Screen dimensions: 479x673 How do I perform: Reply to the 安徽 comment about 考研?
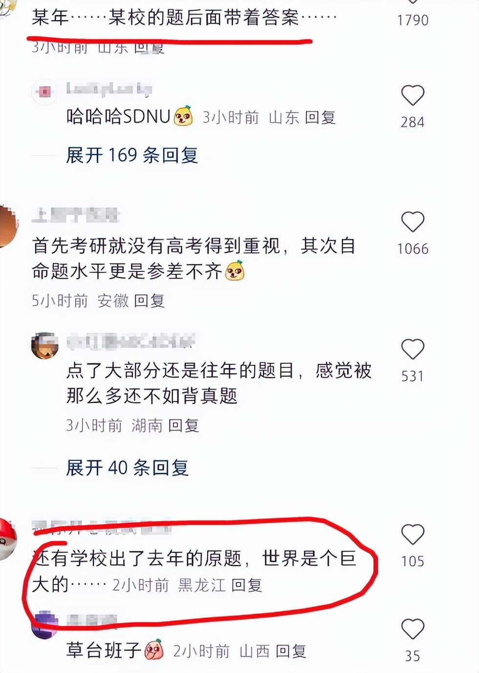point(149,301)
